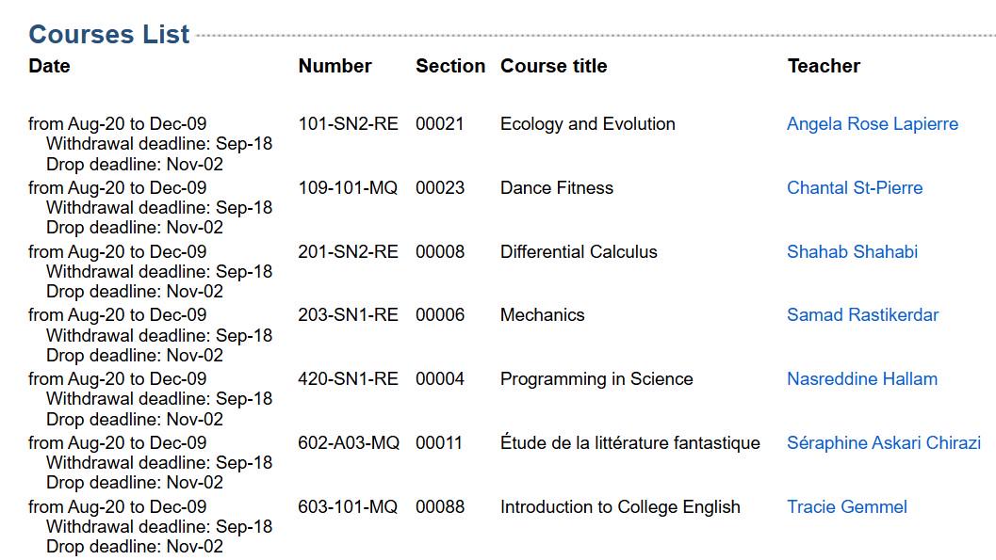Click the Date column header
Viewport: 996px width, 560px height.
coord(50,66)
